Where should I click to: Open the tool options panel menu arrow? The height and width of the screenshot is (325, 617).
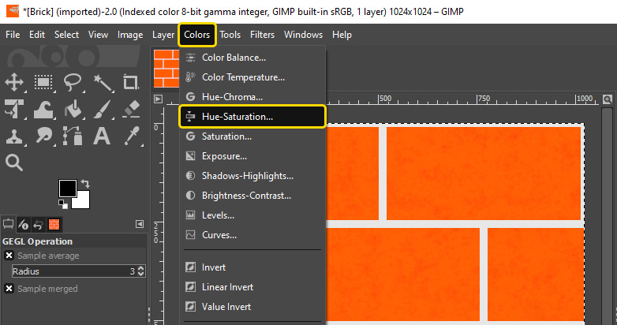click(x=140, y=224)
